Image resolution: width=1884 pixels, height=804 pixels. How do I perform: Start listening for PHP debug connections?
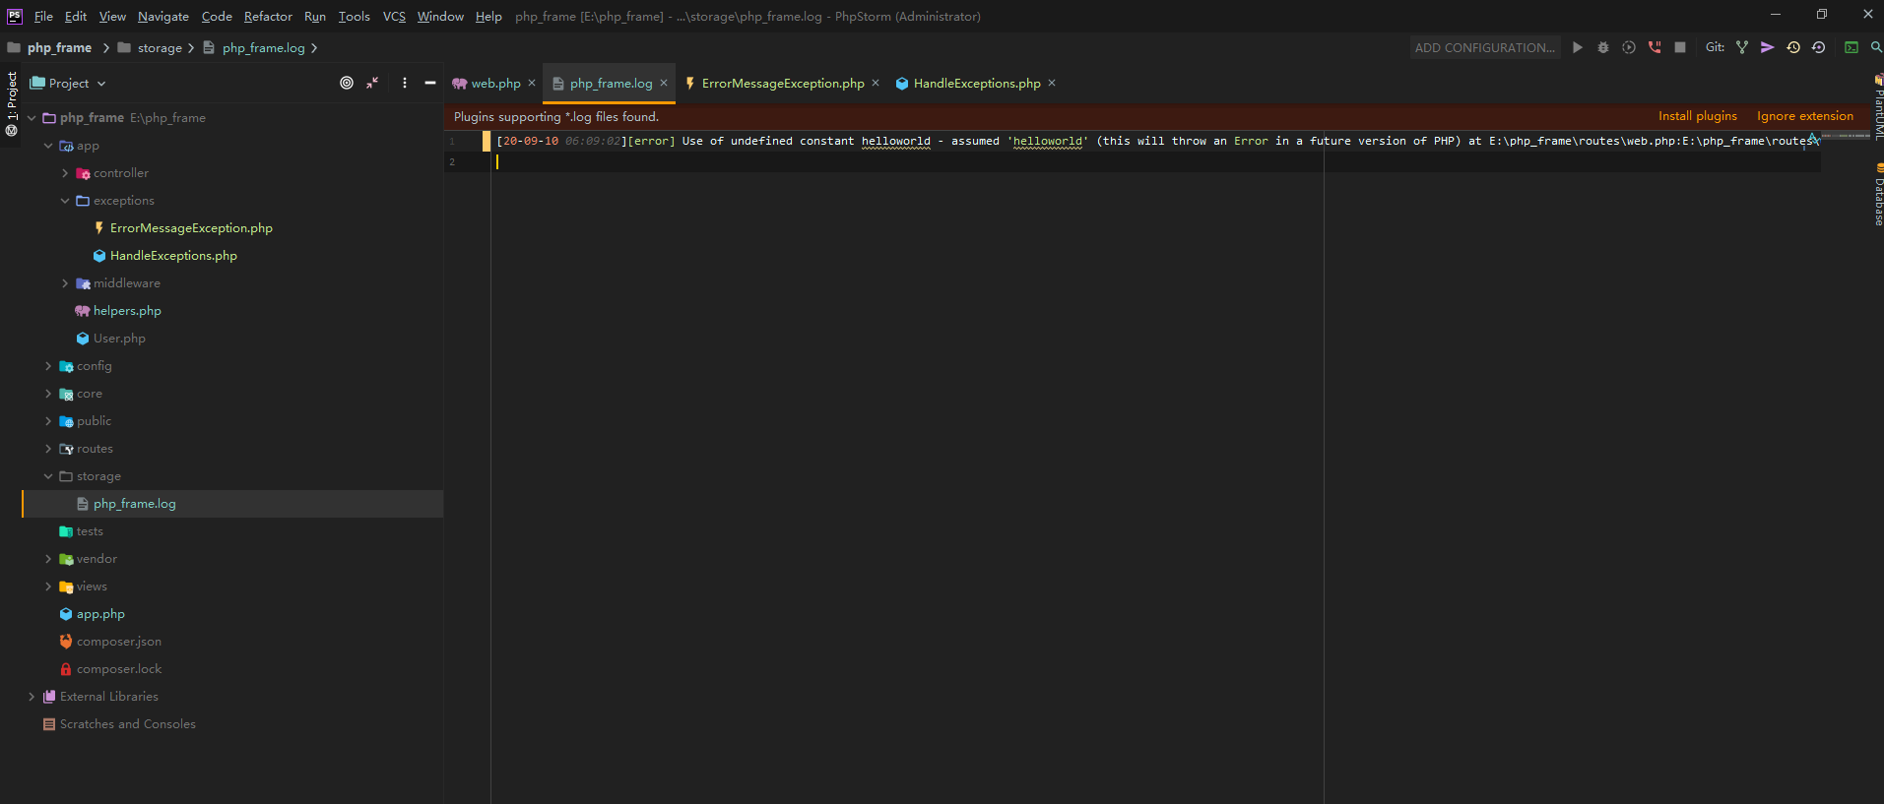point(1655,47)
